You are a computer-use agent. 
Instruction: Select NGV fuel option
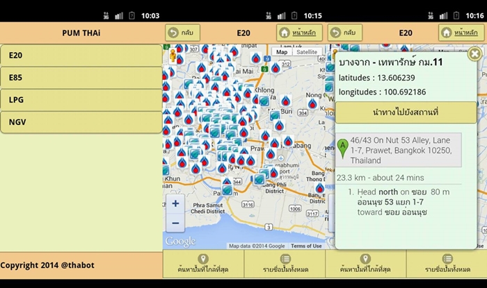[81, 122]
